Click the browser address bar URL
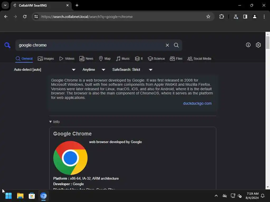The height and width of the screenshot is (202, 270). [87, 17]
